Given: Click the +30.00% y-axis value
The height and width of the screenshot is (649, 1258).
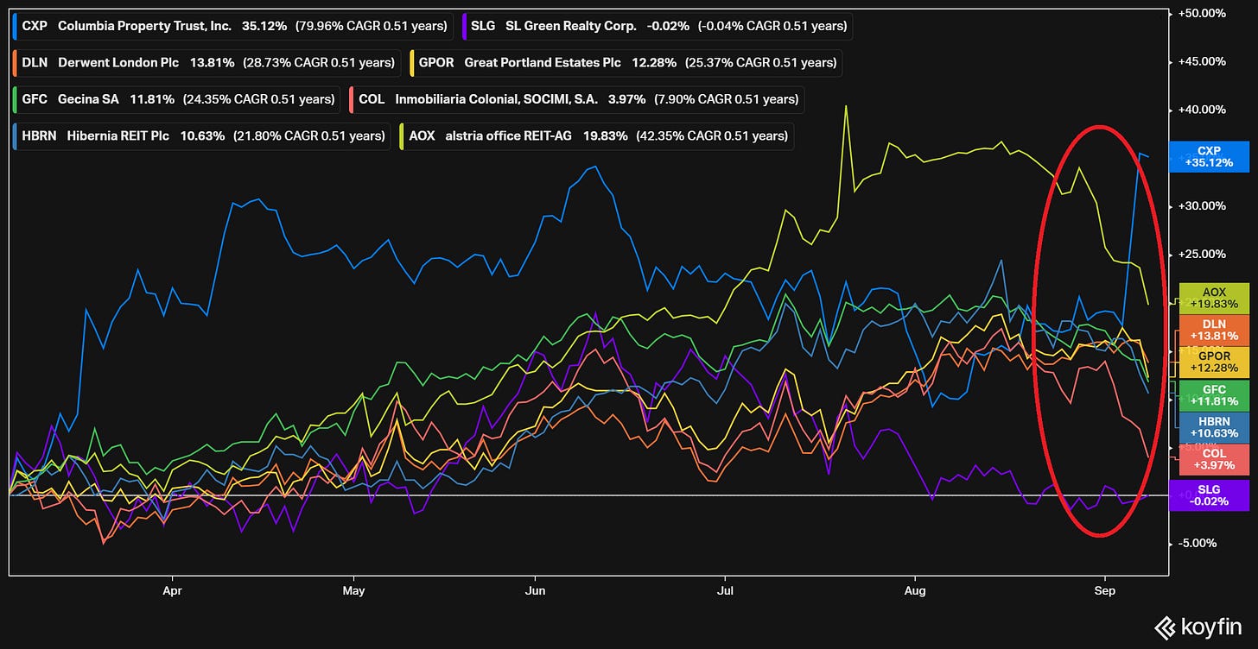Looking at the screenshot, I should coord(1203,206).
